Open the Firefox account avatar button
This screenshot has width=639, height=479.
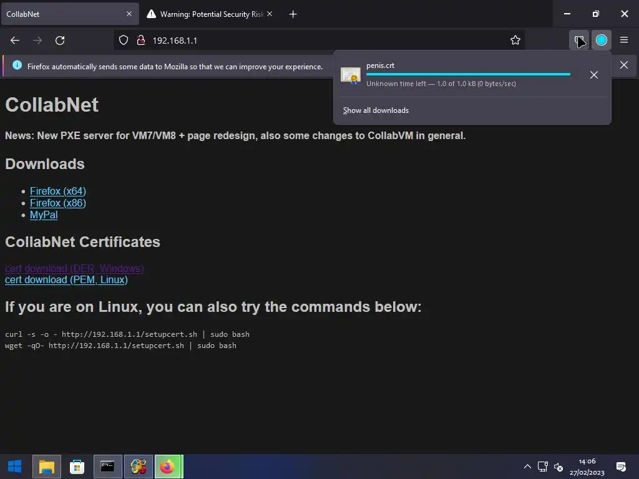pos(602,41)
